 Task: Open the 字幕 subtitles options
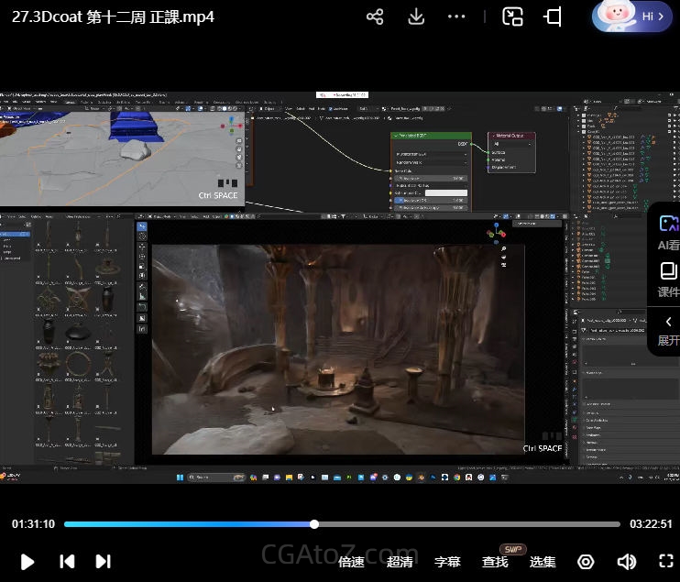(447, 562)
